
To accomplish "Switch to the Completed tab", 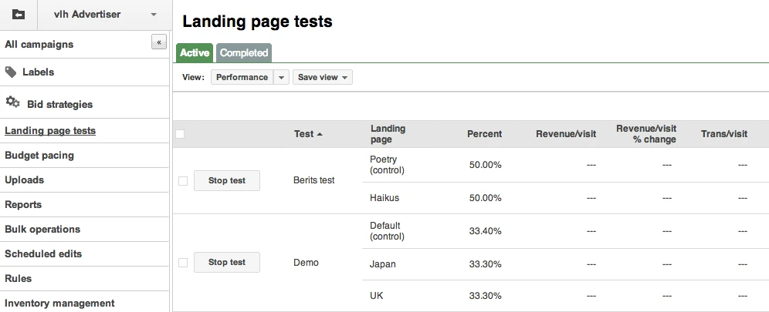I will click(x=244, y=53).
